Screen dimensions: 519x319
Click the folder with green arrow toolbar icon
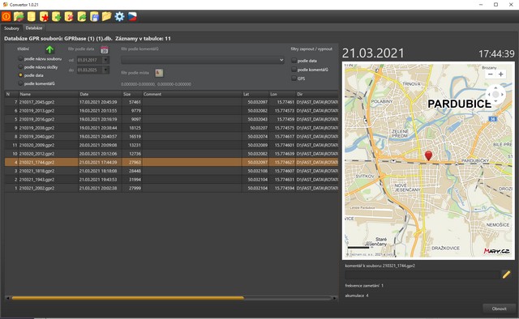19,16
